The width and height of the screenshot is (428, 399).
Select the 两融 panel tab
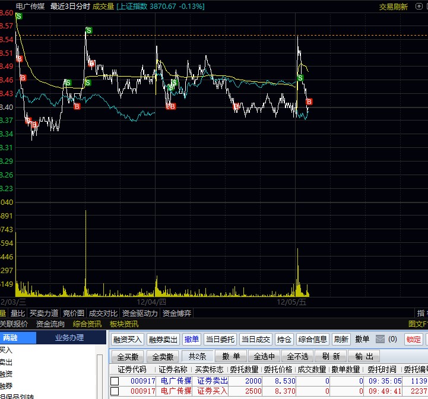[x=18, y=338]
